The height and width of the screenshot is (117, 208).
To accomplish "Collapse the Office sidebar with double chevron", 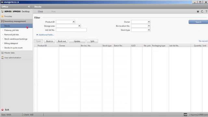I will click(x=29, y=6).
